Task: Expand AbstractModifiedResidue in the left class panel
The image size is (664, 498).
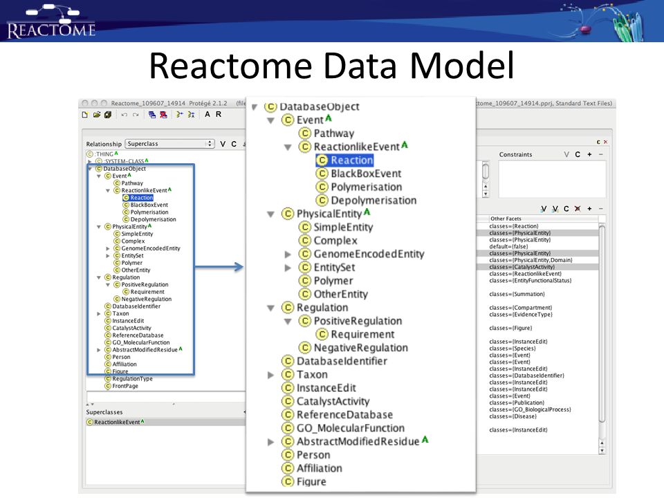Action: (99, 350)
